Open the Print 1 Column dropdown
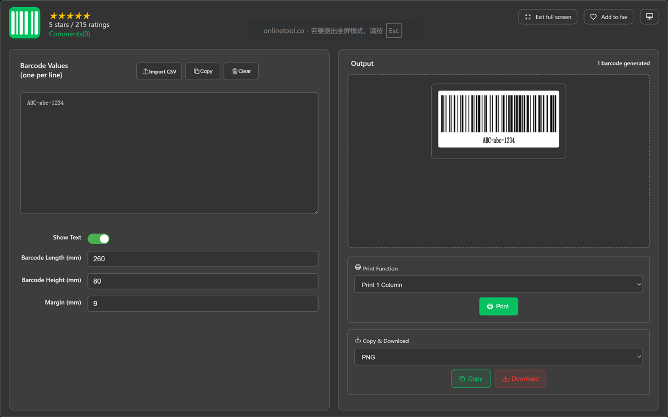This screenshot has width=668, height=417. (x=499, y=285)
